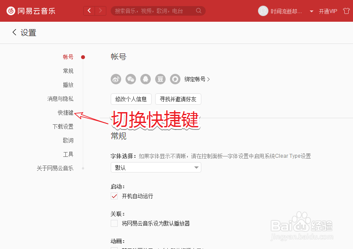Screen dimensions: 353x249
Task: Open 关于网易云音乐 section
Action: point(55,168)
